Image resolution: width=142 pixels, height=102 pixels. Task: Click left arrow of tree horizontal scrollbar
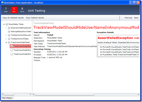tap(3, 94)
